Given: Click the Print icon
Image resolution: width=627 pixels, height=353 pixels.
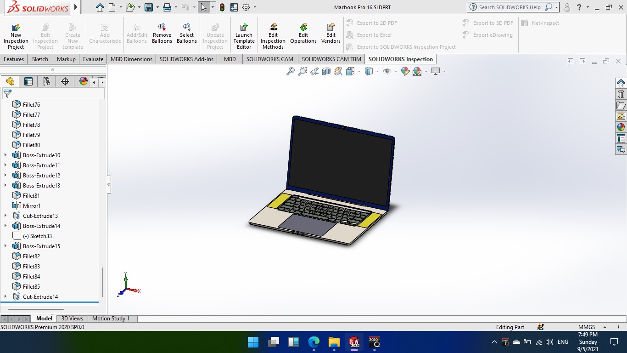Looking at the screenshot, I should [167, 7].
